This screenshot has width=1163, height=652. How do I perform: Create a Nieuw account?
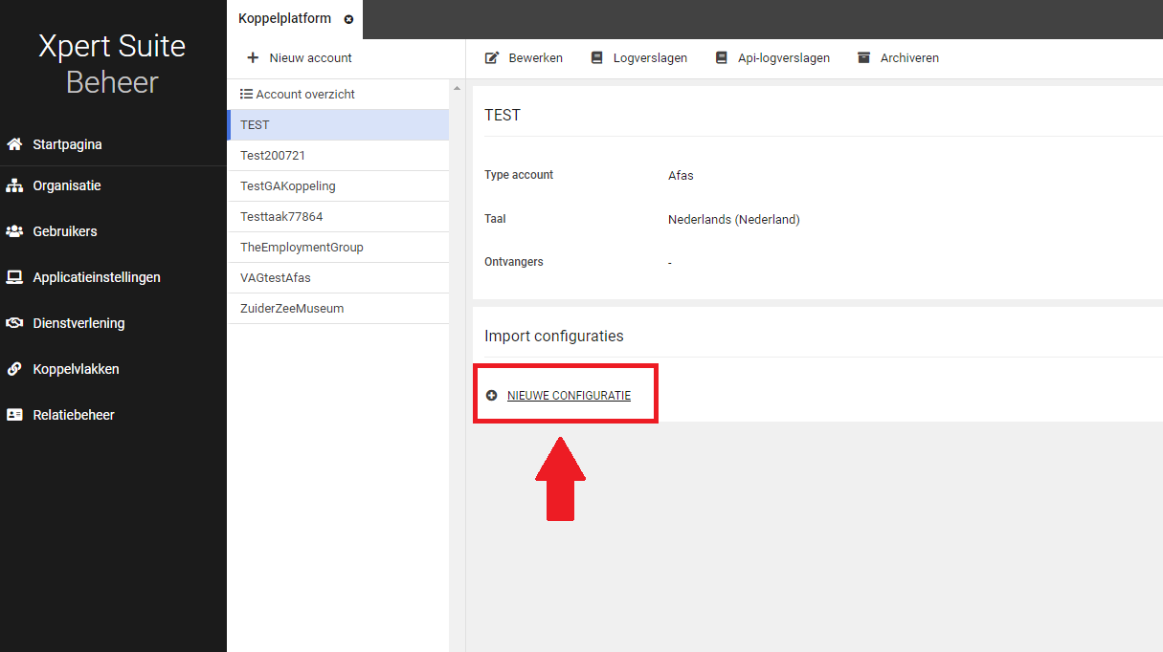coord(300,58)
